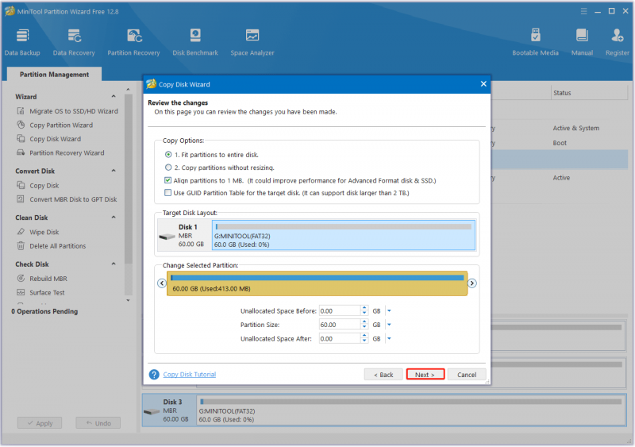Launch the Data Recovery tool

[74, 42]
